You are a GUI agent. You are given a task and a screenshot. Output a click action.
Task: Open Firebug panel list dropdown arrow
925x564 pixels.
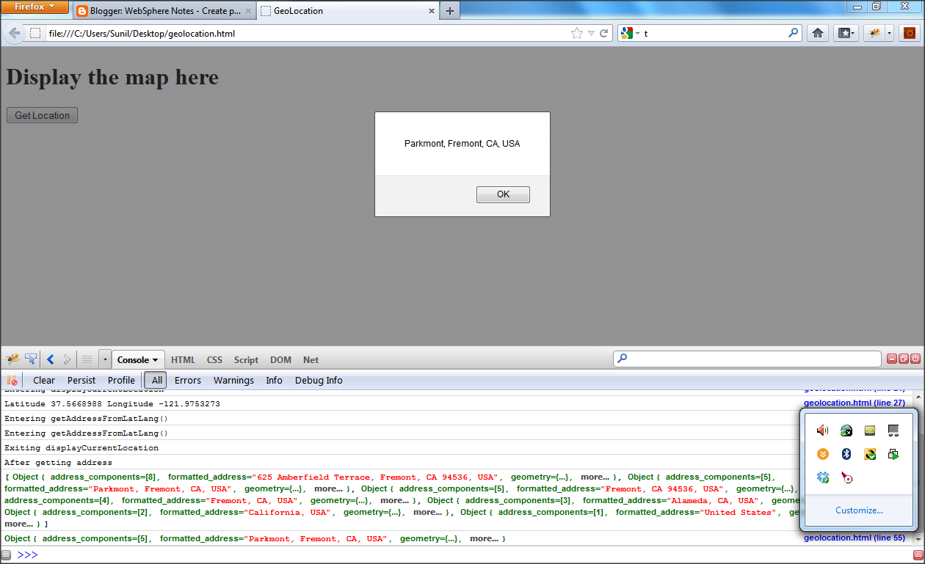[x=104, y=359]
